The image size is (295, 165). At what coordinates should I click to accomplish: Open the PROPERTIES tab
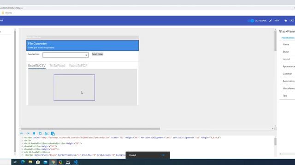288,38
